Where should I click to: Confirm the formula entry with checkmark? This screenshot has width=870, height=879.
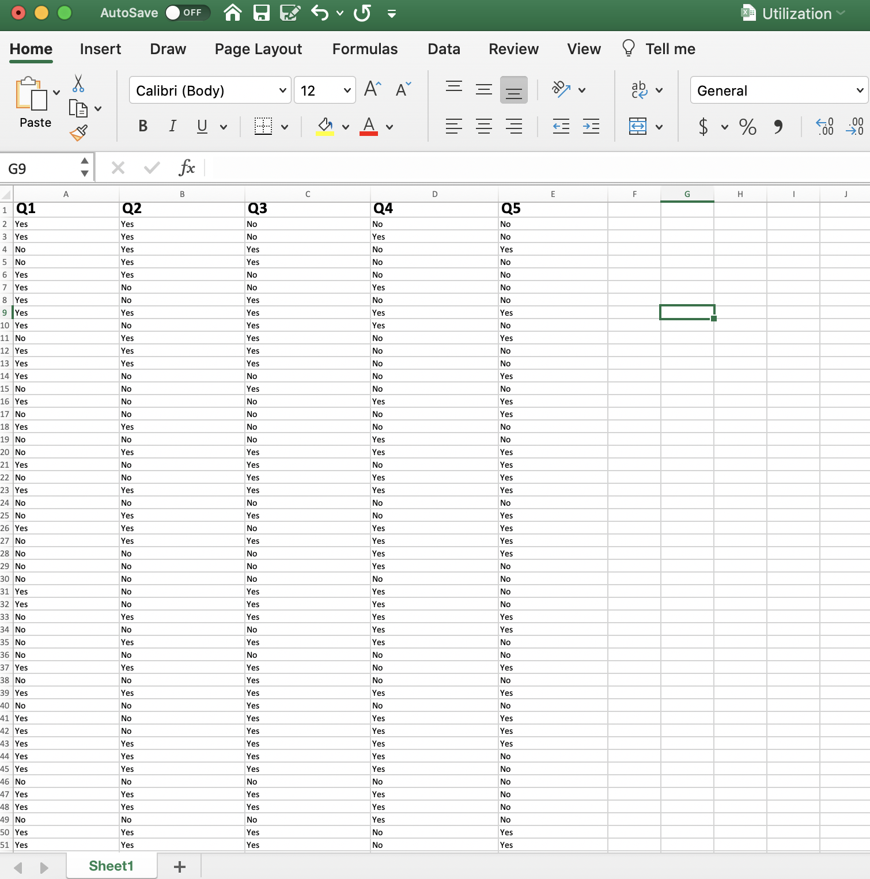[x=152, y=168]
